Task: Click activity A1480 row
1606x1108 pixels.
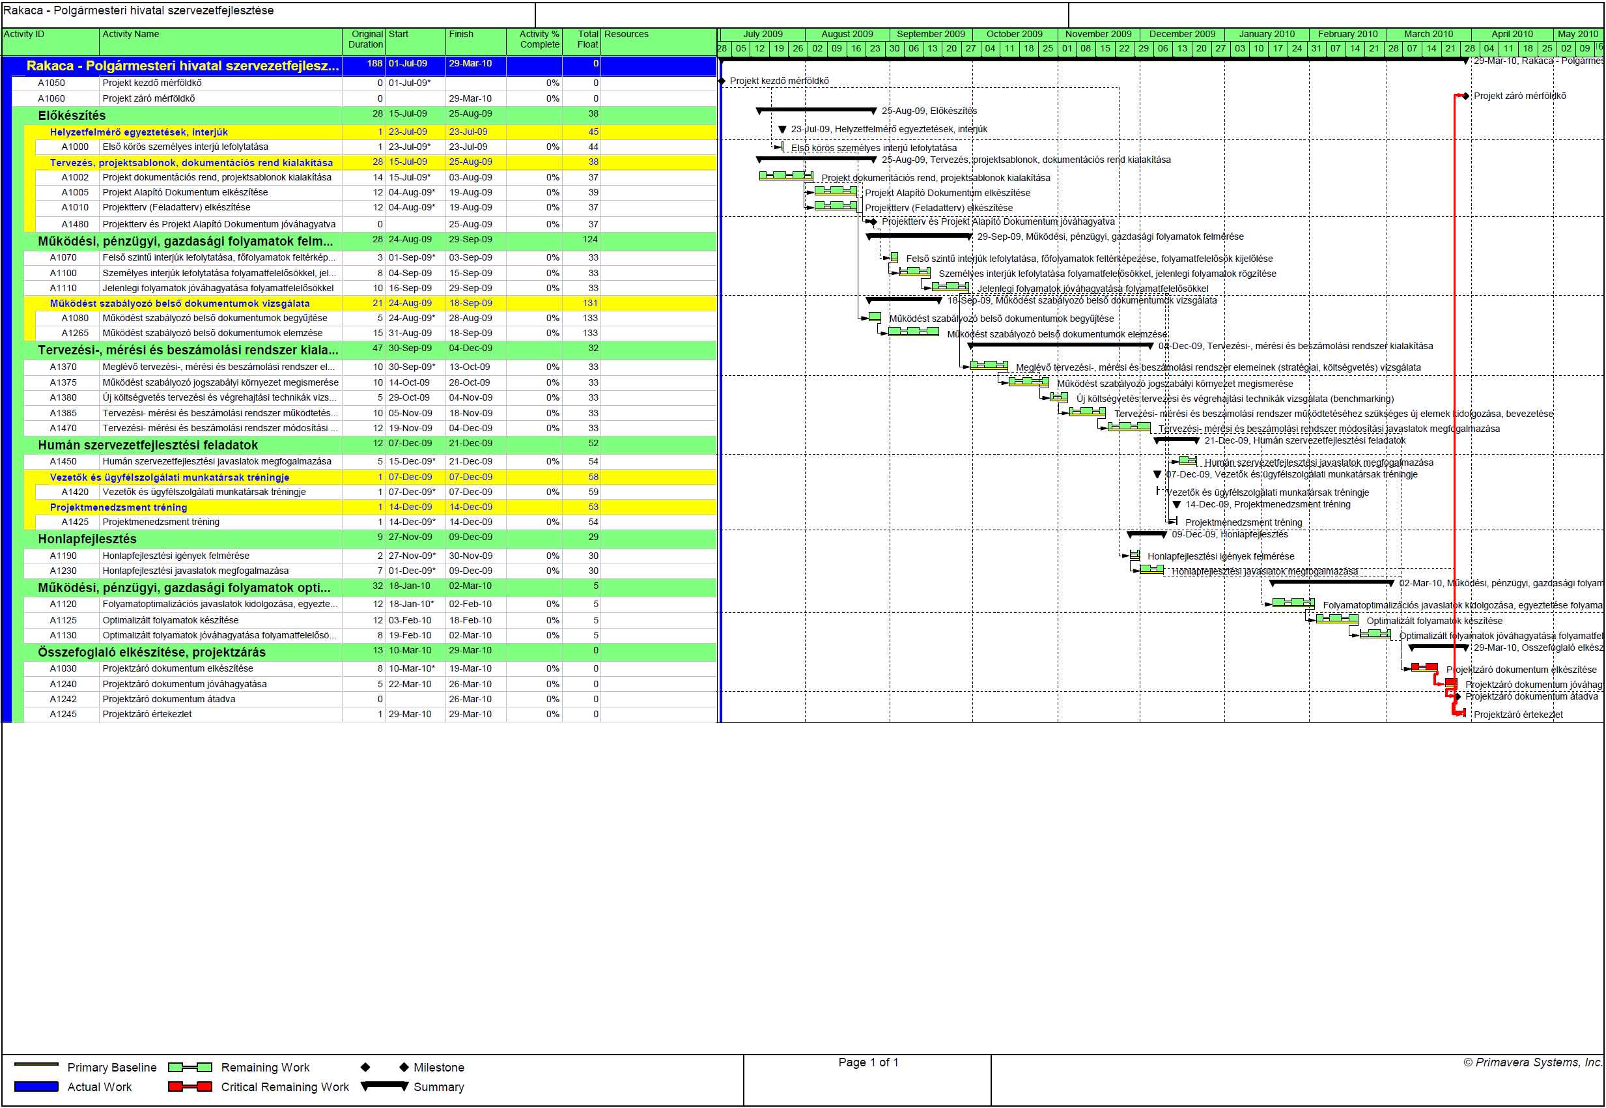Action: coord(377,223)
